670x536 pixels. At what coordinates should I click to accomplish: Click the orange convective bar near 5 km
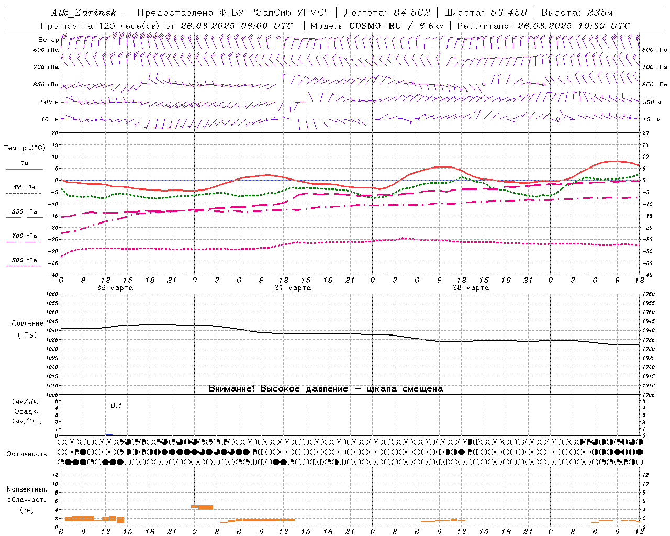[202, 507]
